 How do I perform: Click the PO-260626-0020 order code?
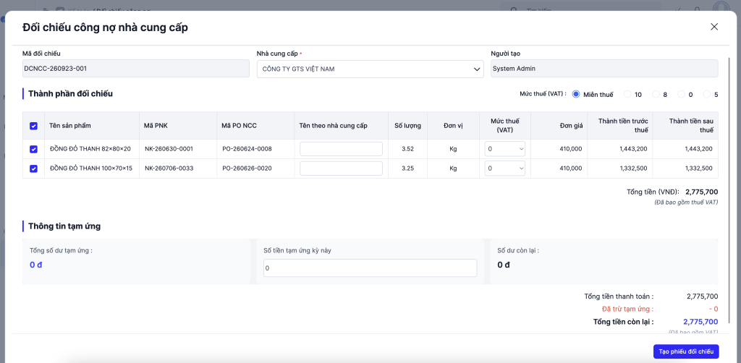pyautogui.click(x=247, y=168)
